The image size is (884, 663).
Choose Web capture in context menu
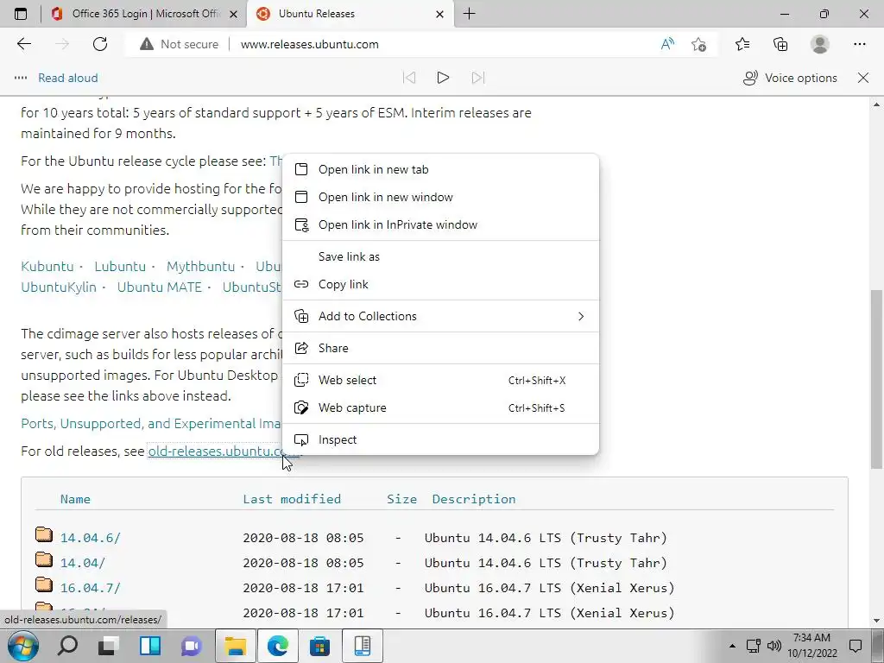point(440,408)
